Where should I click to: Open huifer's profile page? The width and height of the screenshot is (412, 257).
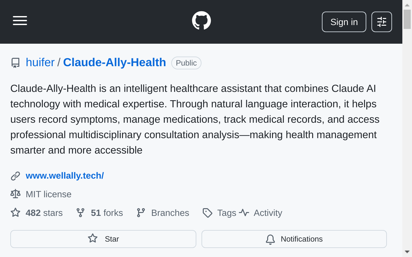40,62
